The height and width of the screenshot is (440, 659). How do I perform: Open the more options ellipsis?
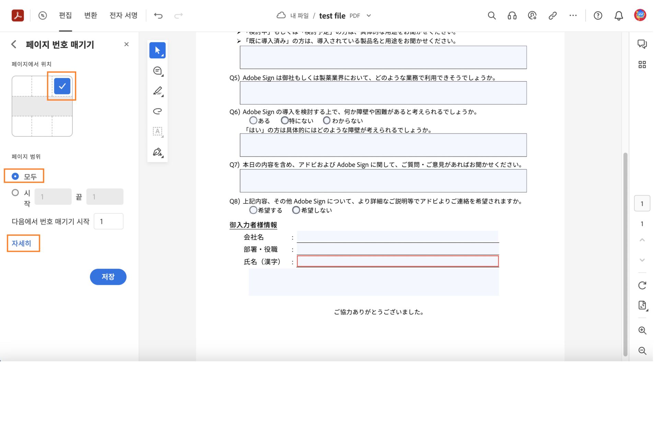(573, 15)
